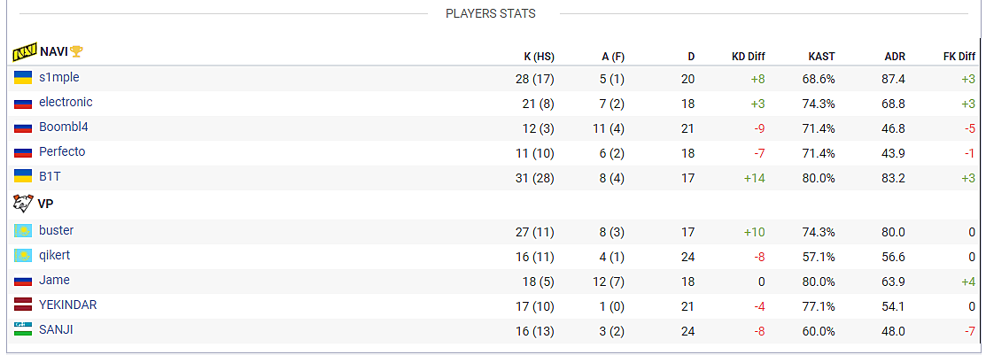The image size is (986, 355).
Task: Click the K (HS) column header
Action: point(539,57)
